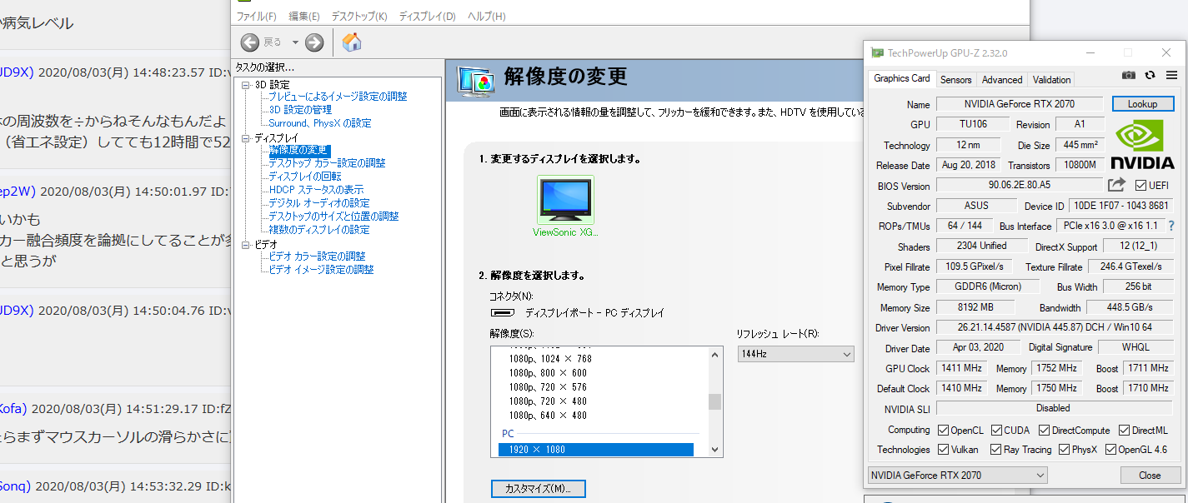Open HDCP ステータスの表示

pos(316,190)
